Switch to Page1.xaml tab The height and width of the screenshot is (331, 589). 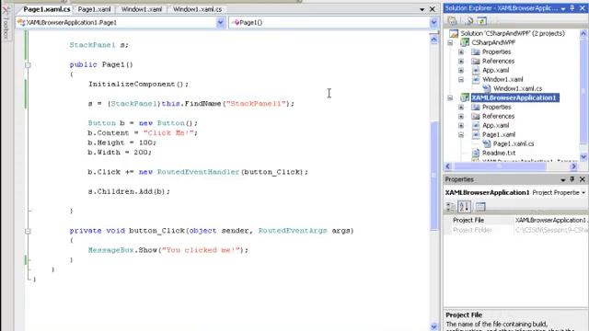[94, 9]
